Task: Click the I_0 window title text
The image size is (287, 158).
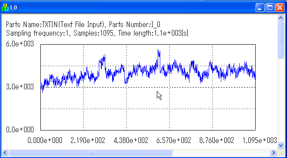Action: (14, 8)
